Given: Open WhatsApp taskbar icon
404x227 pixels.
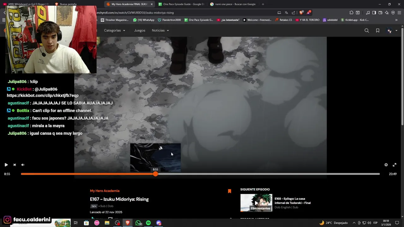Looking at the screenshot, I should click(x=139, y=223).
